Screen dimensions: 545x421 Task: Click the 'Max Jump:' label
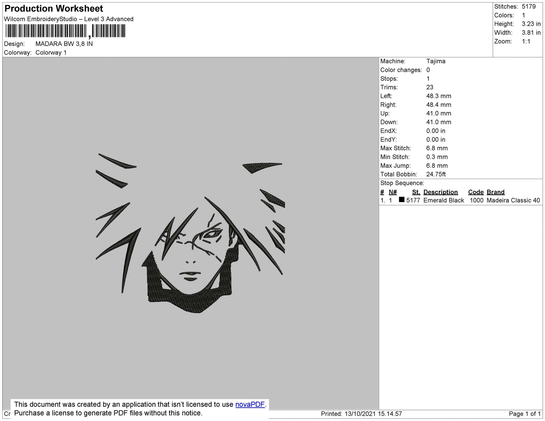click(x=395, y=165)
